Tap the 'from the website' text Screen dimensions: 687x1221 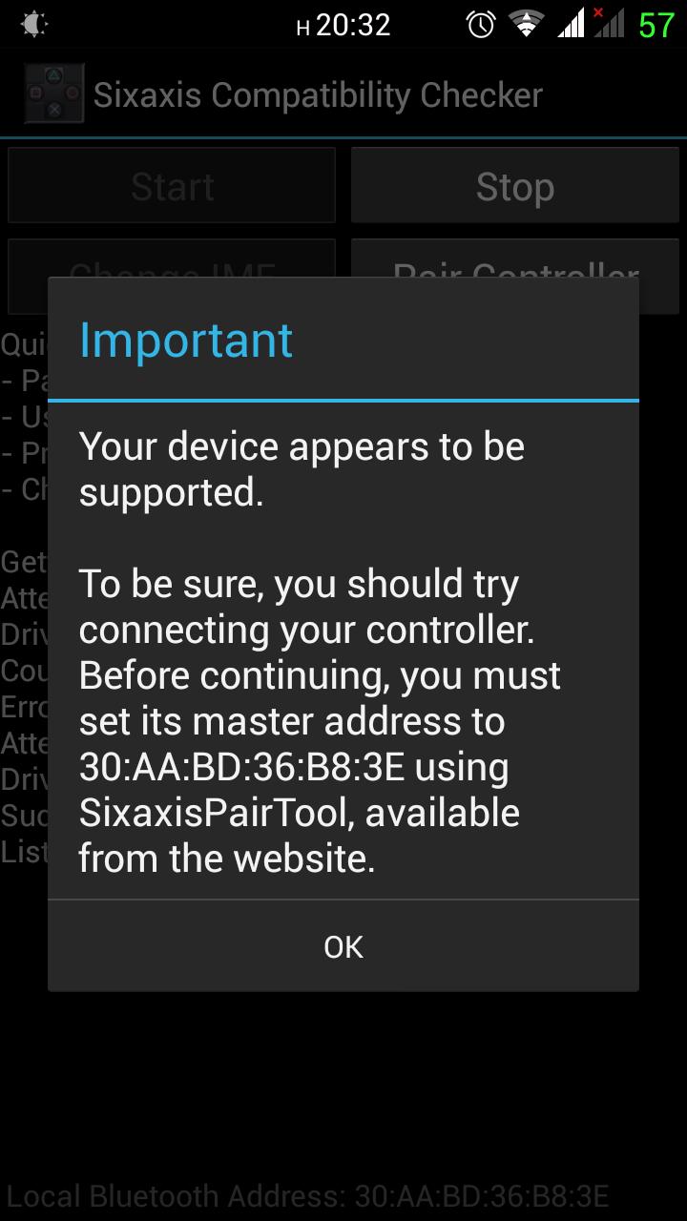[x=227, y=859]
